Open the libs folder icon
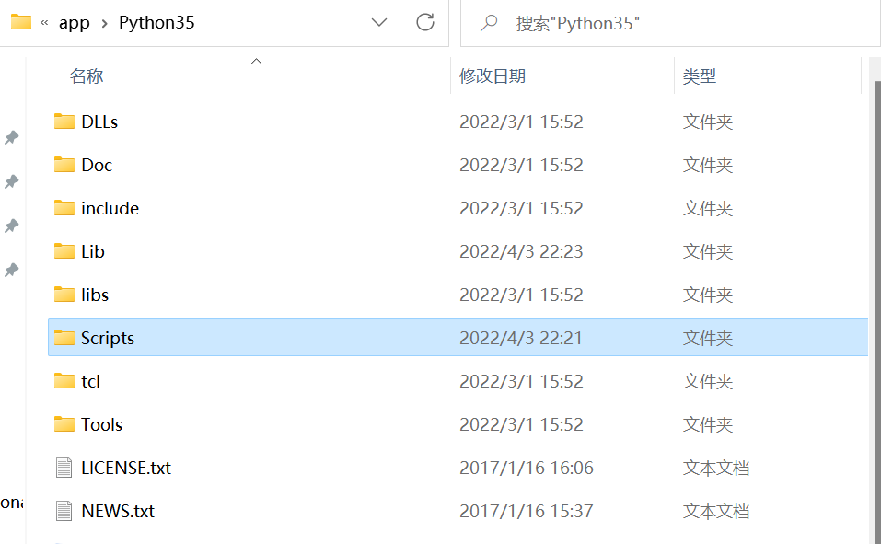 tap(64, 294)
